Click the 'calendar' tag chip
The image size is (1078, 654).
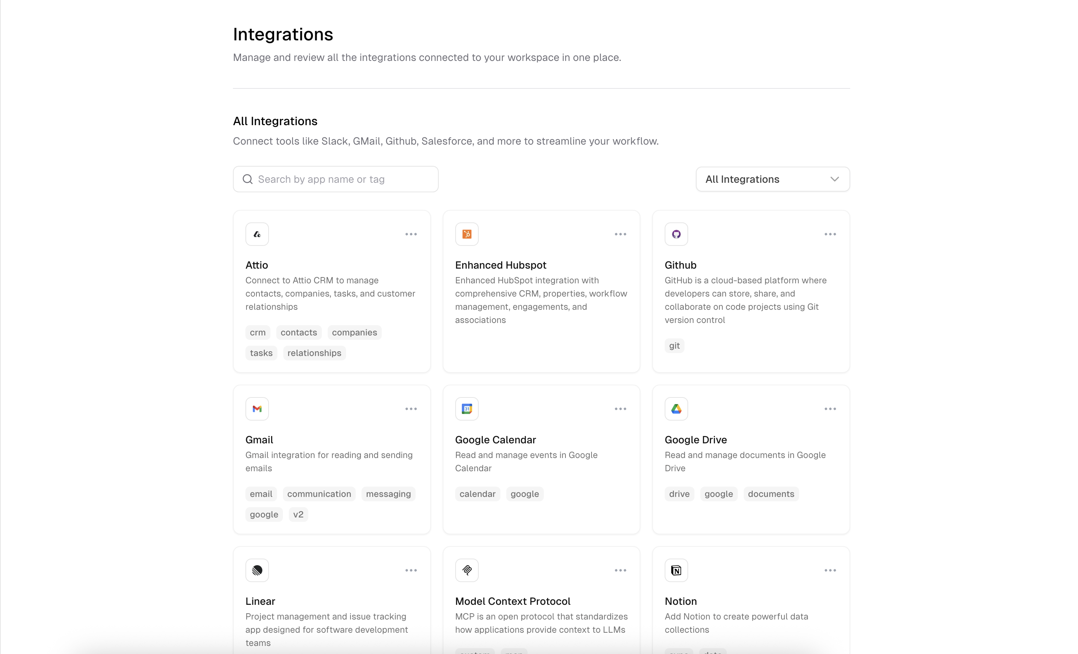477,494
